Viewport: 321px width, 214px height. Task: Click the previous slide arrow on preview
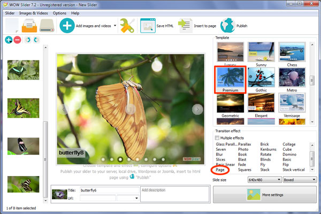click(x=64, y=109)
